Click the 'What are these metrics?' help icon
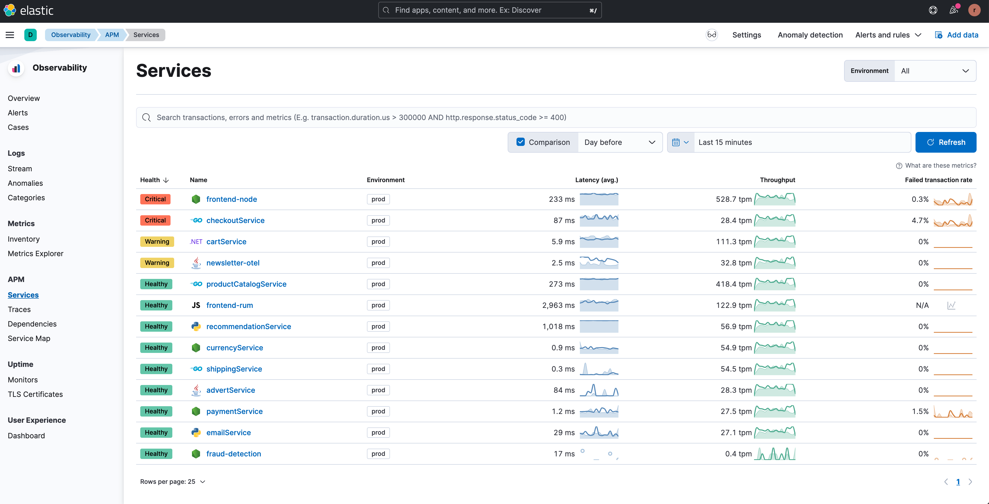This screenshot has width=989, height=504. [899, 166]
